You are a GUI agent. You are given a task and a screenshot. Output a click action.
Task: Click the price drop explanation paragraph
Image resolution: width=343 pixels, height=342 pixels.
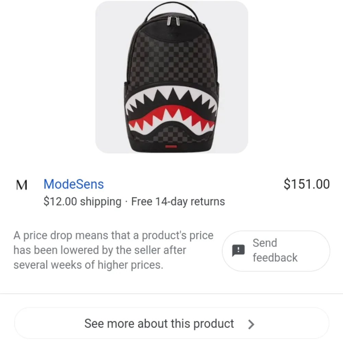[113, 250]
